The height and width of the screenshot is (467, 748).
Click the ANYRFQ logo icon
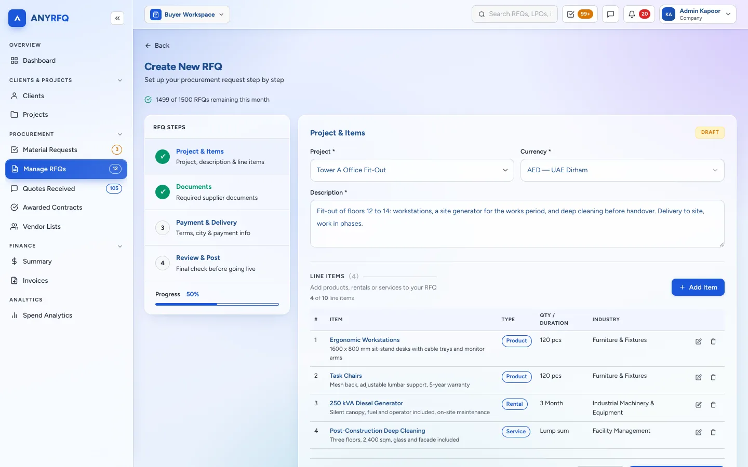(17, 18)
